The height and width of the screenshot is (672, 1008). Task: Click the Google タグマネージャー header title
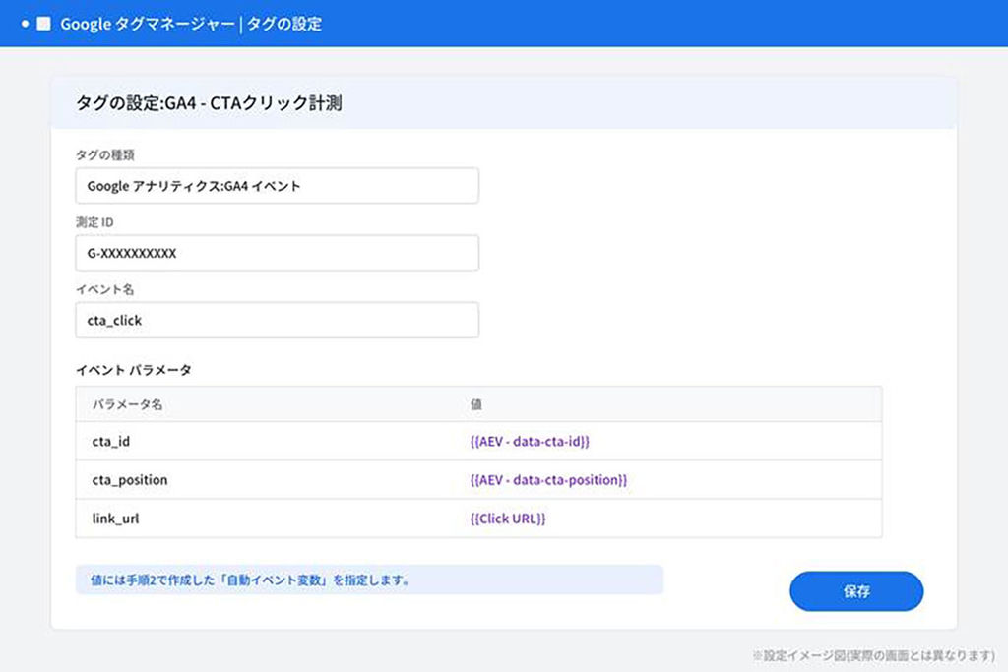point(191,24)
